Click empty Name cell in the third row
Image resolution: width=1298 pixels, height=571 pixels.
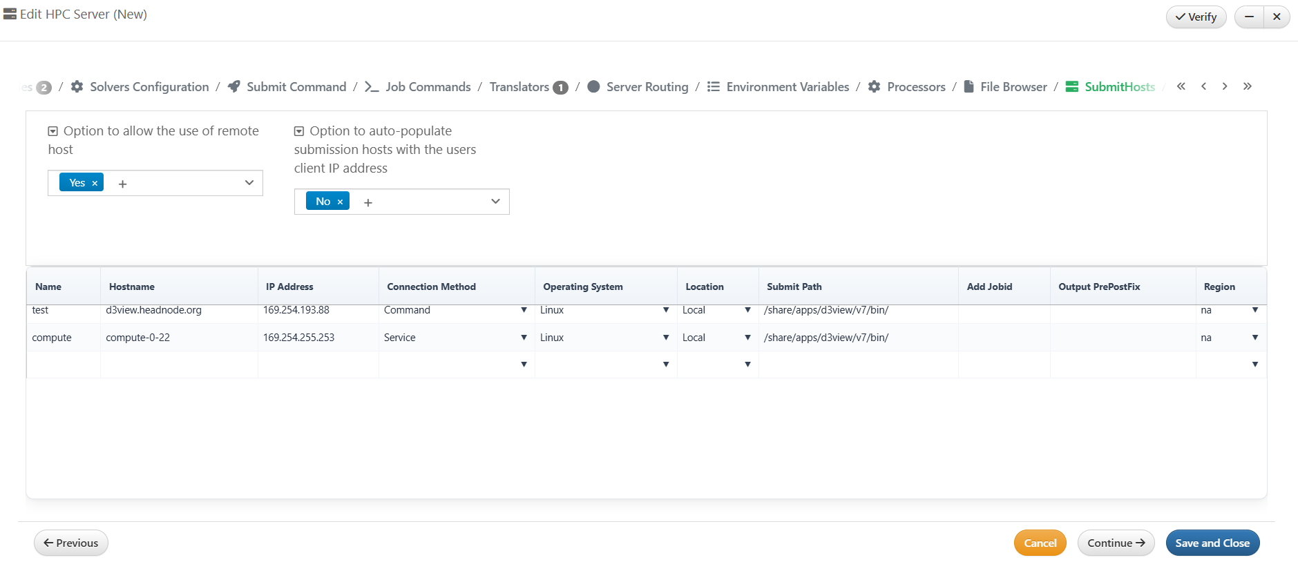click(64, 365)
